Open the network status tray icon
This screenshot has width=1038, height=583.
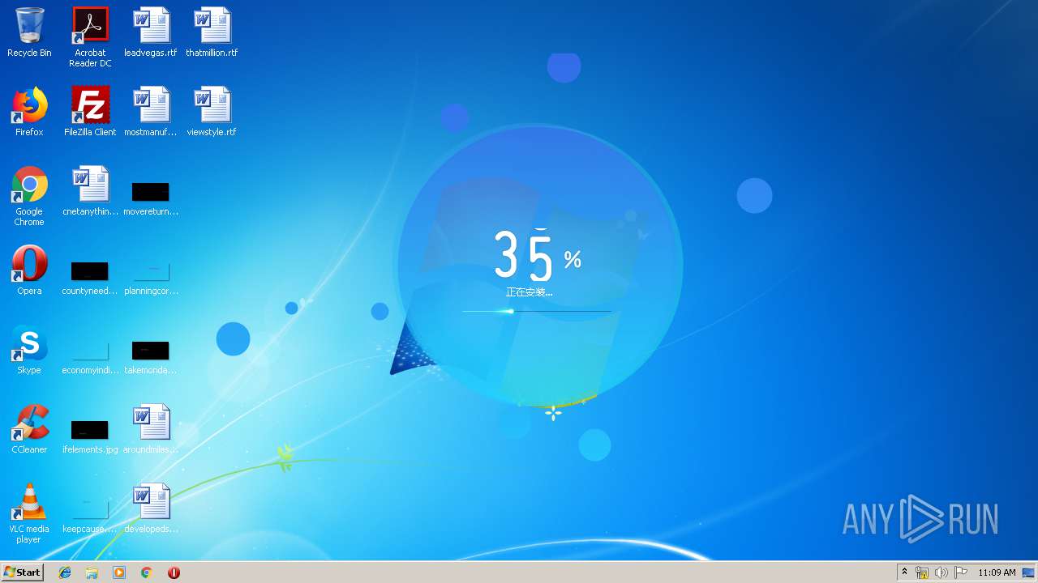click(x=922, y=572)
